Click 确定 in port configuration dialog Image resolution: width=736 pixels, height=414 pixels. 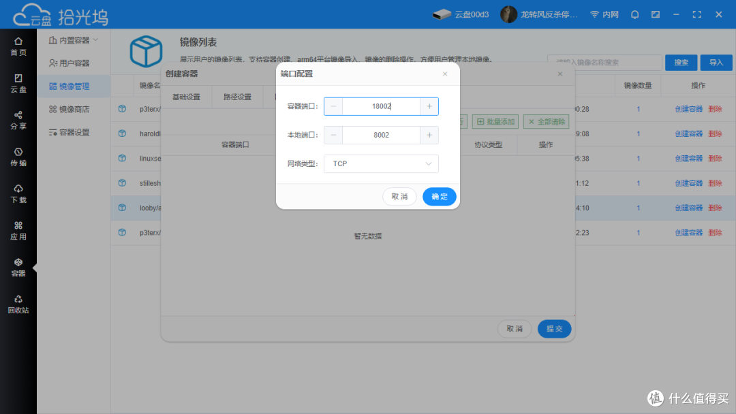[x=440, y=197]
